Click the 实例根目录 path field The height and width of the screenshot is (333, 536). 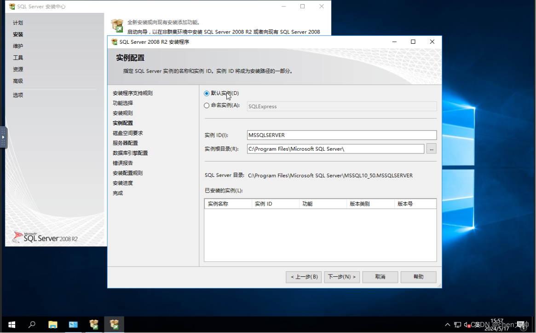(x=335, y=149)
